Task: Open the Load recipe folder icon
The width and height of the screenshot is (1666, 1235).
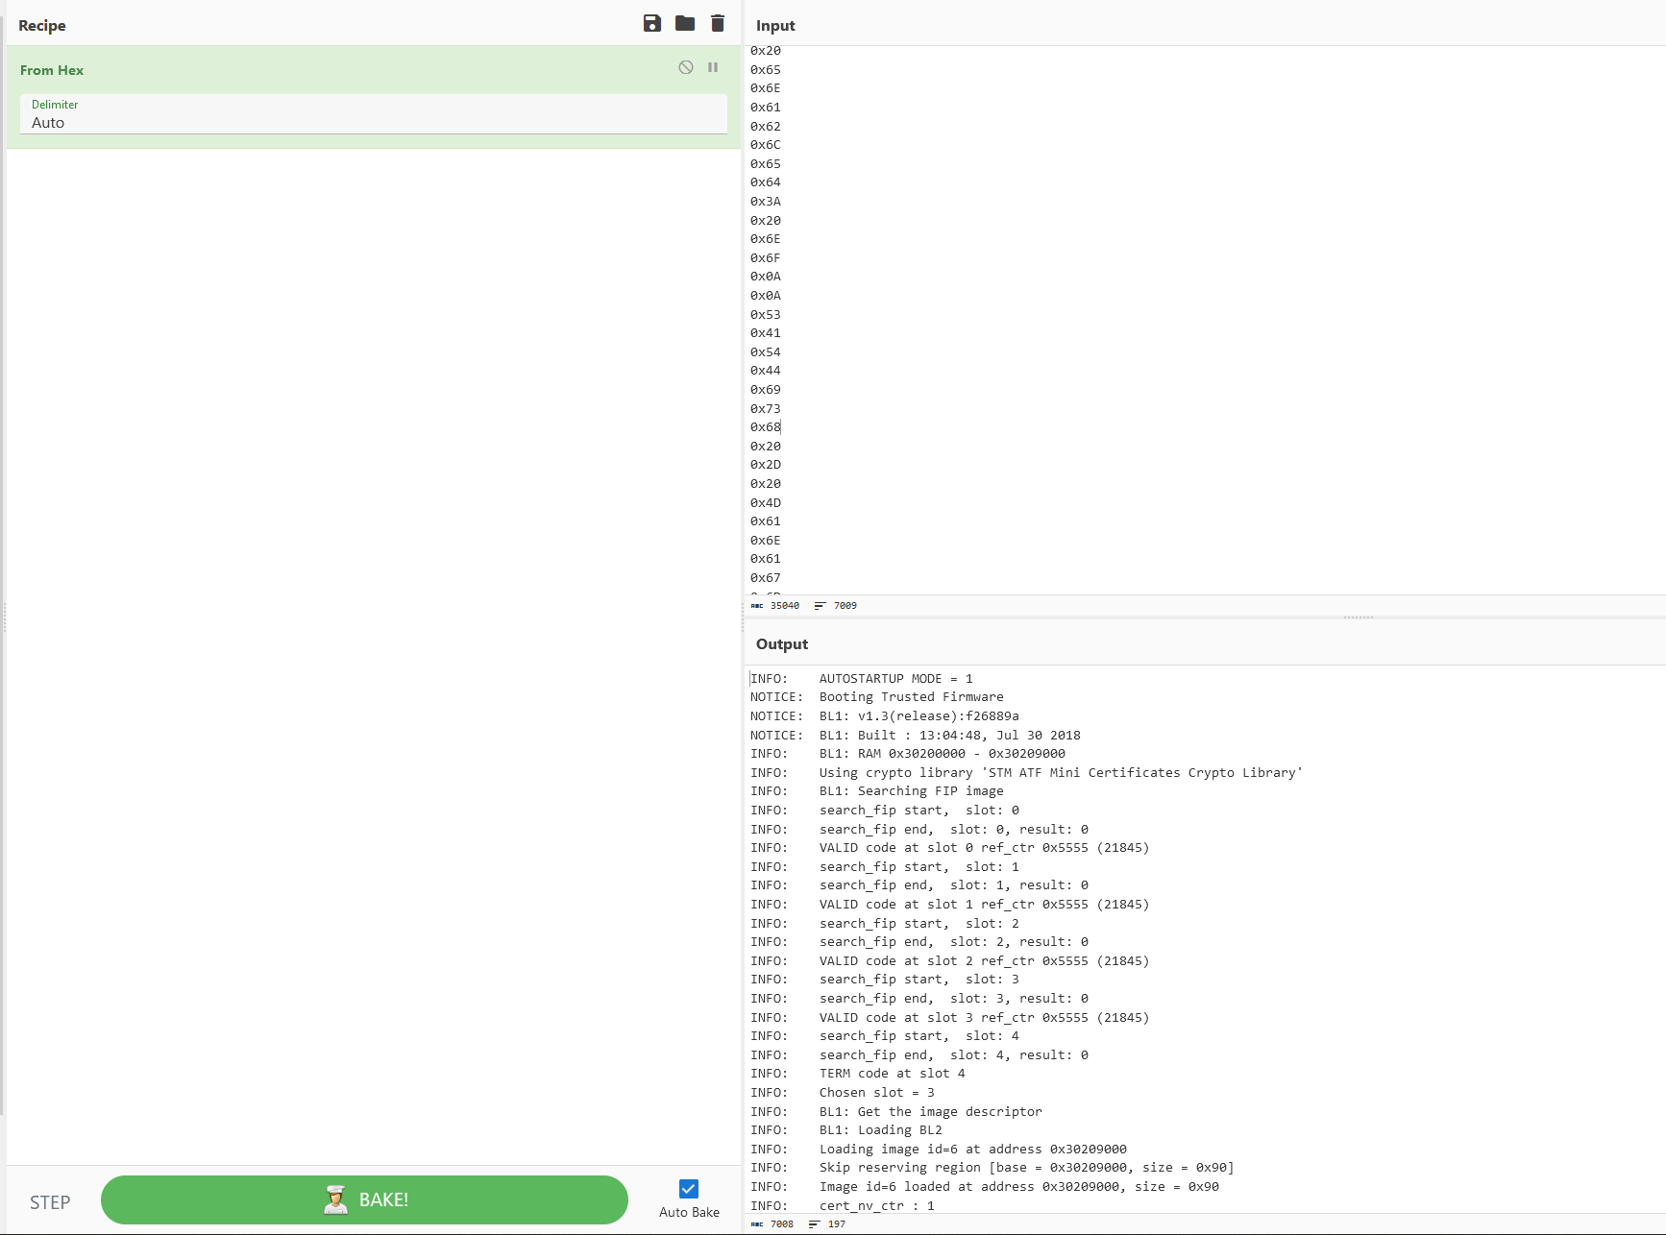Action: (x=685, y=23)
